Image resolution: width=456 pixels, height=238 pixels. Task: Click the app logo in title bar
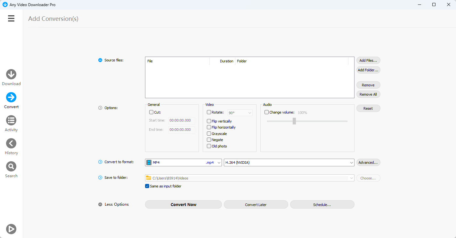click(5, 5)
